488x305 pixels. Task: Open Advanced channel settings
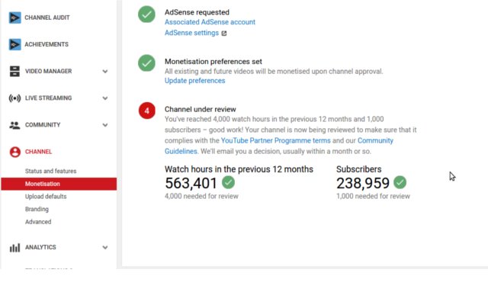pos(38,222)
